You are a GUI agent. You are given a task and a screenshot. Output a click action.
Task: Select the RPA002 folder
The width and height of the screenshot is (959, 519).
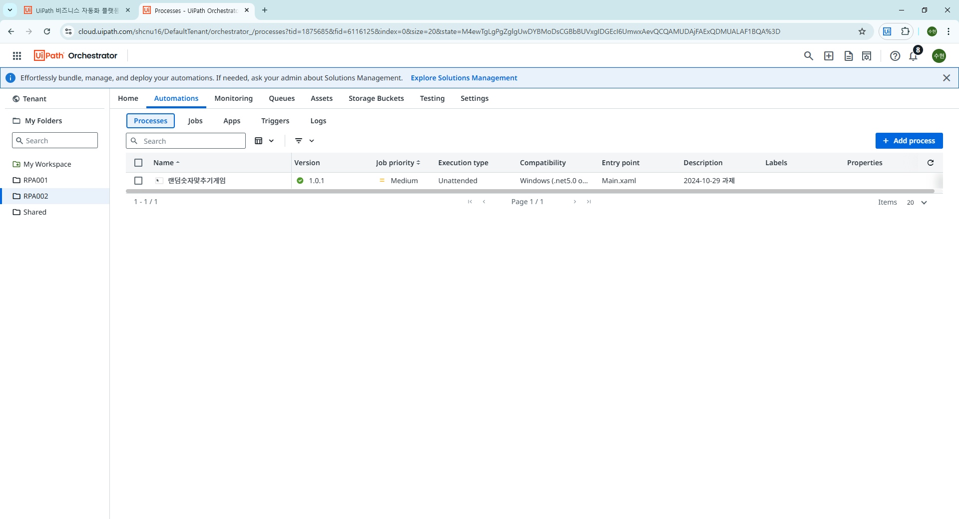(x=55, y=196)
